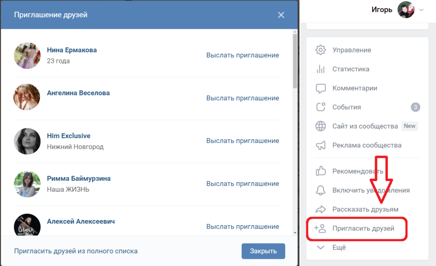Click Римма Баймурзина's avatar
This screenshot has height=266, width=436.
click(27, 184)
